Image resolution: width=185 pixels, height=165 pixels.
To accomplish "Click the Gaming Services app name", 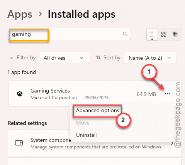I will click(x=50, y=91).
